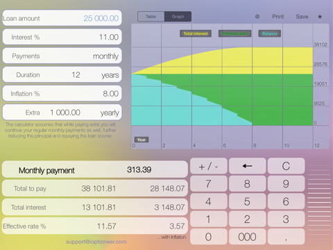Select the Loan amount field
Image resolution: width=333 pixels, height=250 pixels.
(x=62, y=18)
